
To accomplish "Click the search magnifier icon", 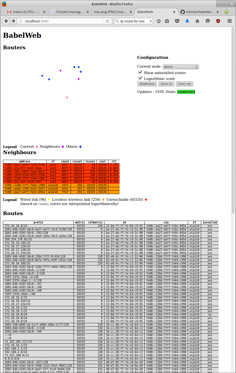I will (117, 21).
